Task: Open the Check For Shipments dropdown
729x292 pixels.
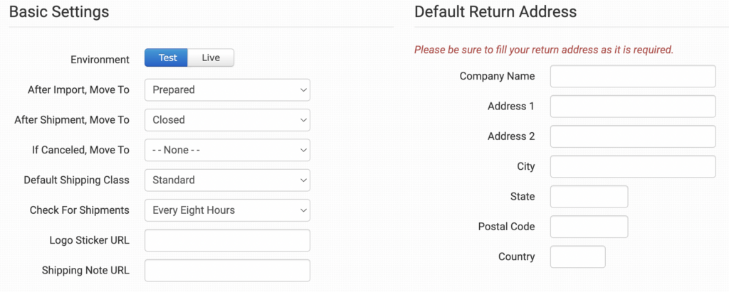Action: coord(227,210)
